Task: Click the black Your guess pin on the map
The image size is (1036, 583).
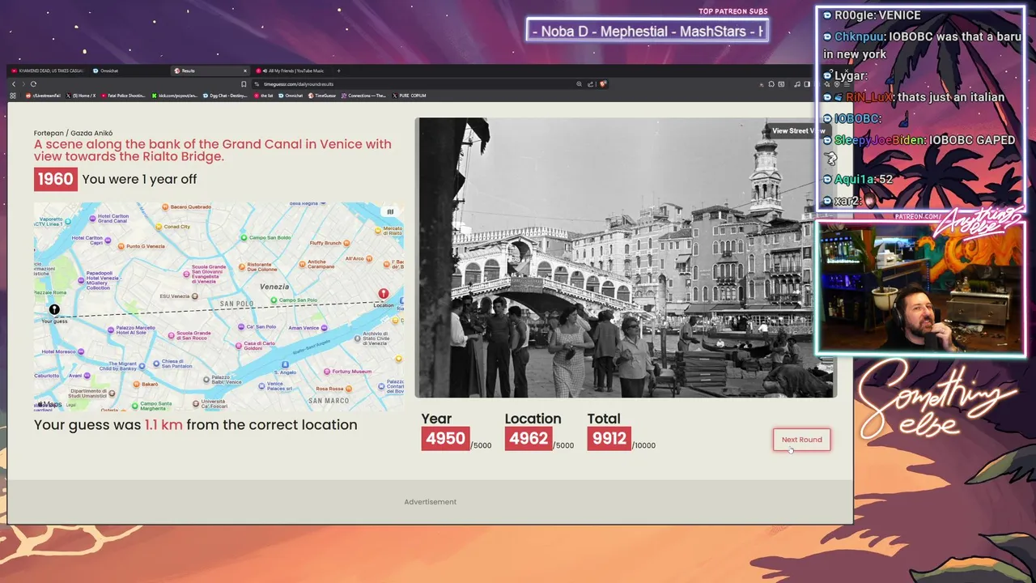Action: coord(54,309)
